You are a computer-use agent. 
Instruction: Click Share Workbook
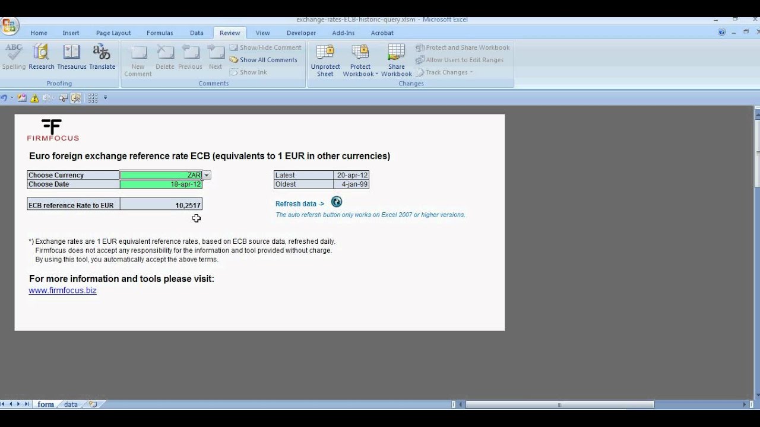pyautogui.click(x=396, y=60)
